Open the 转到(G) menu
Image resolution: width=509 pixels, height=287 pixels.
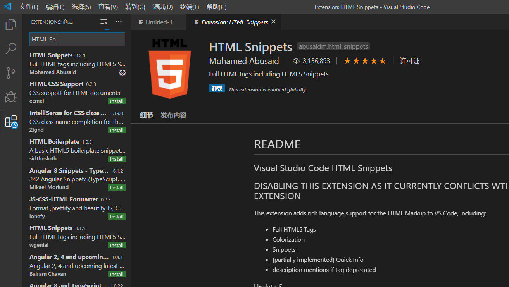135,7
